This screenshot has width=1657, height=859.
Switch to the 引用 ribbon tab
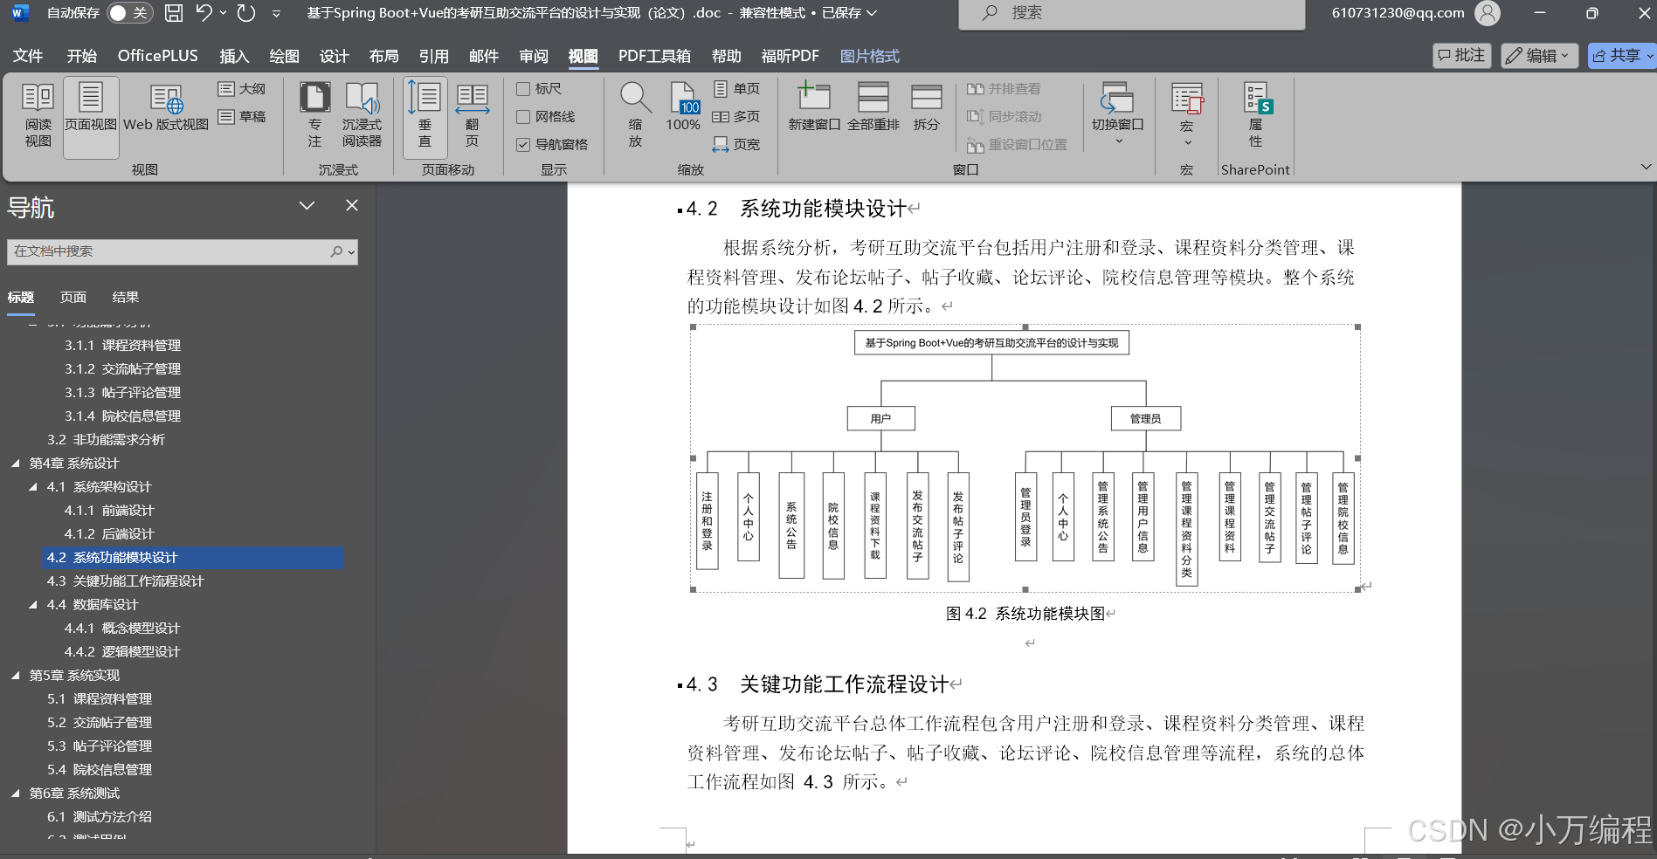coord(433,56)
